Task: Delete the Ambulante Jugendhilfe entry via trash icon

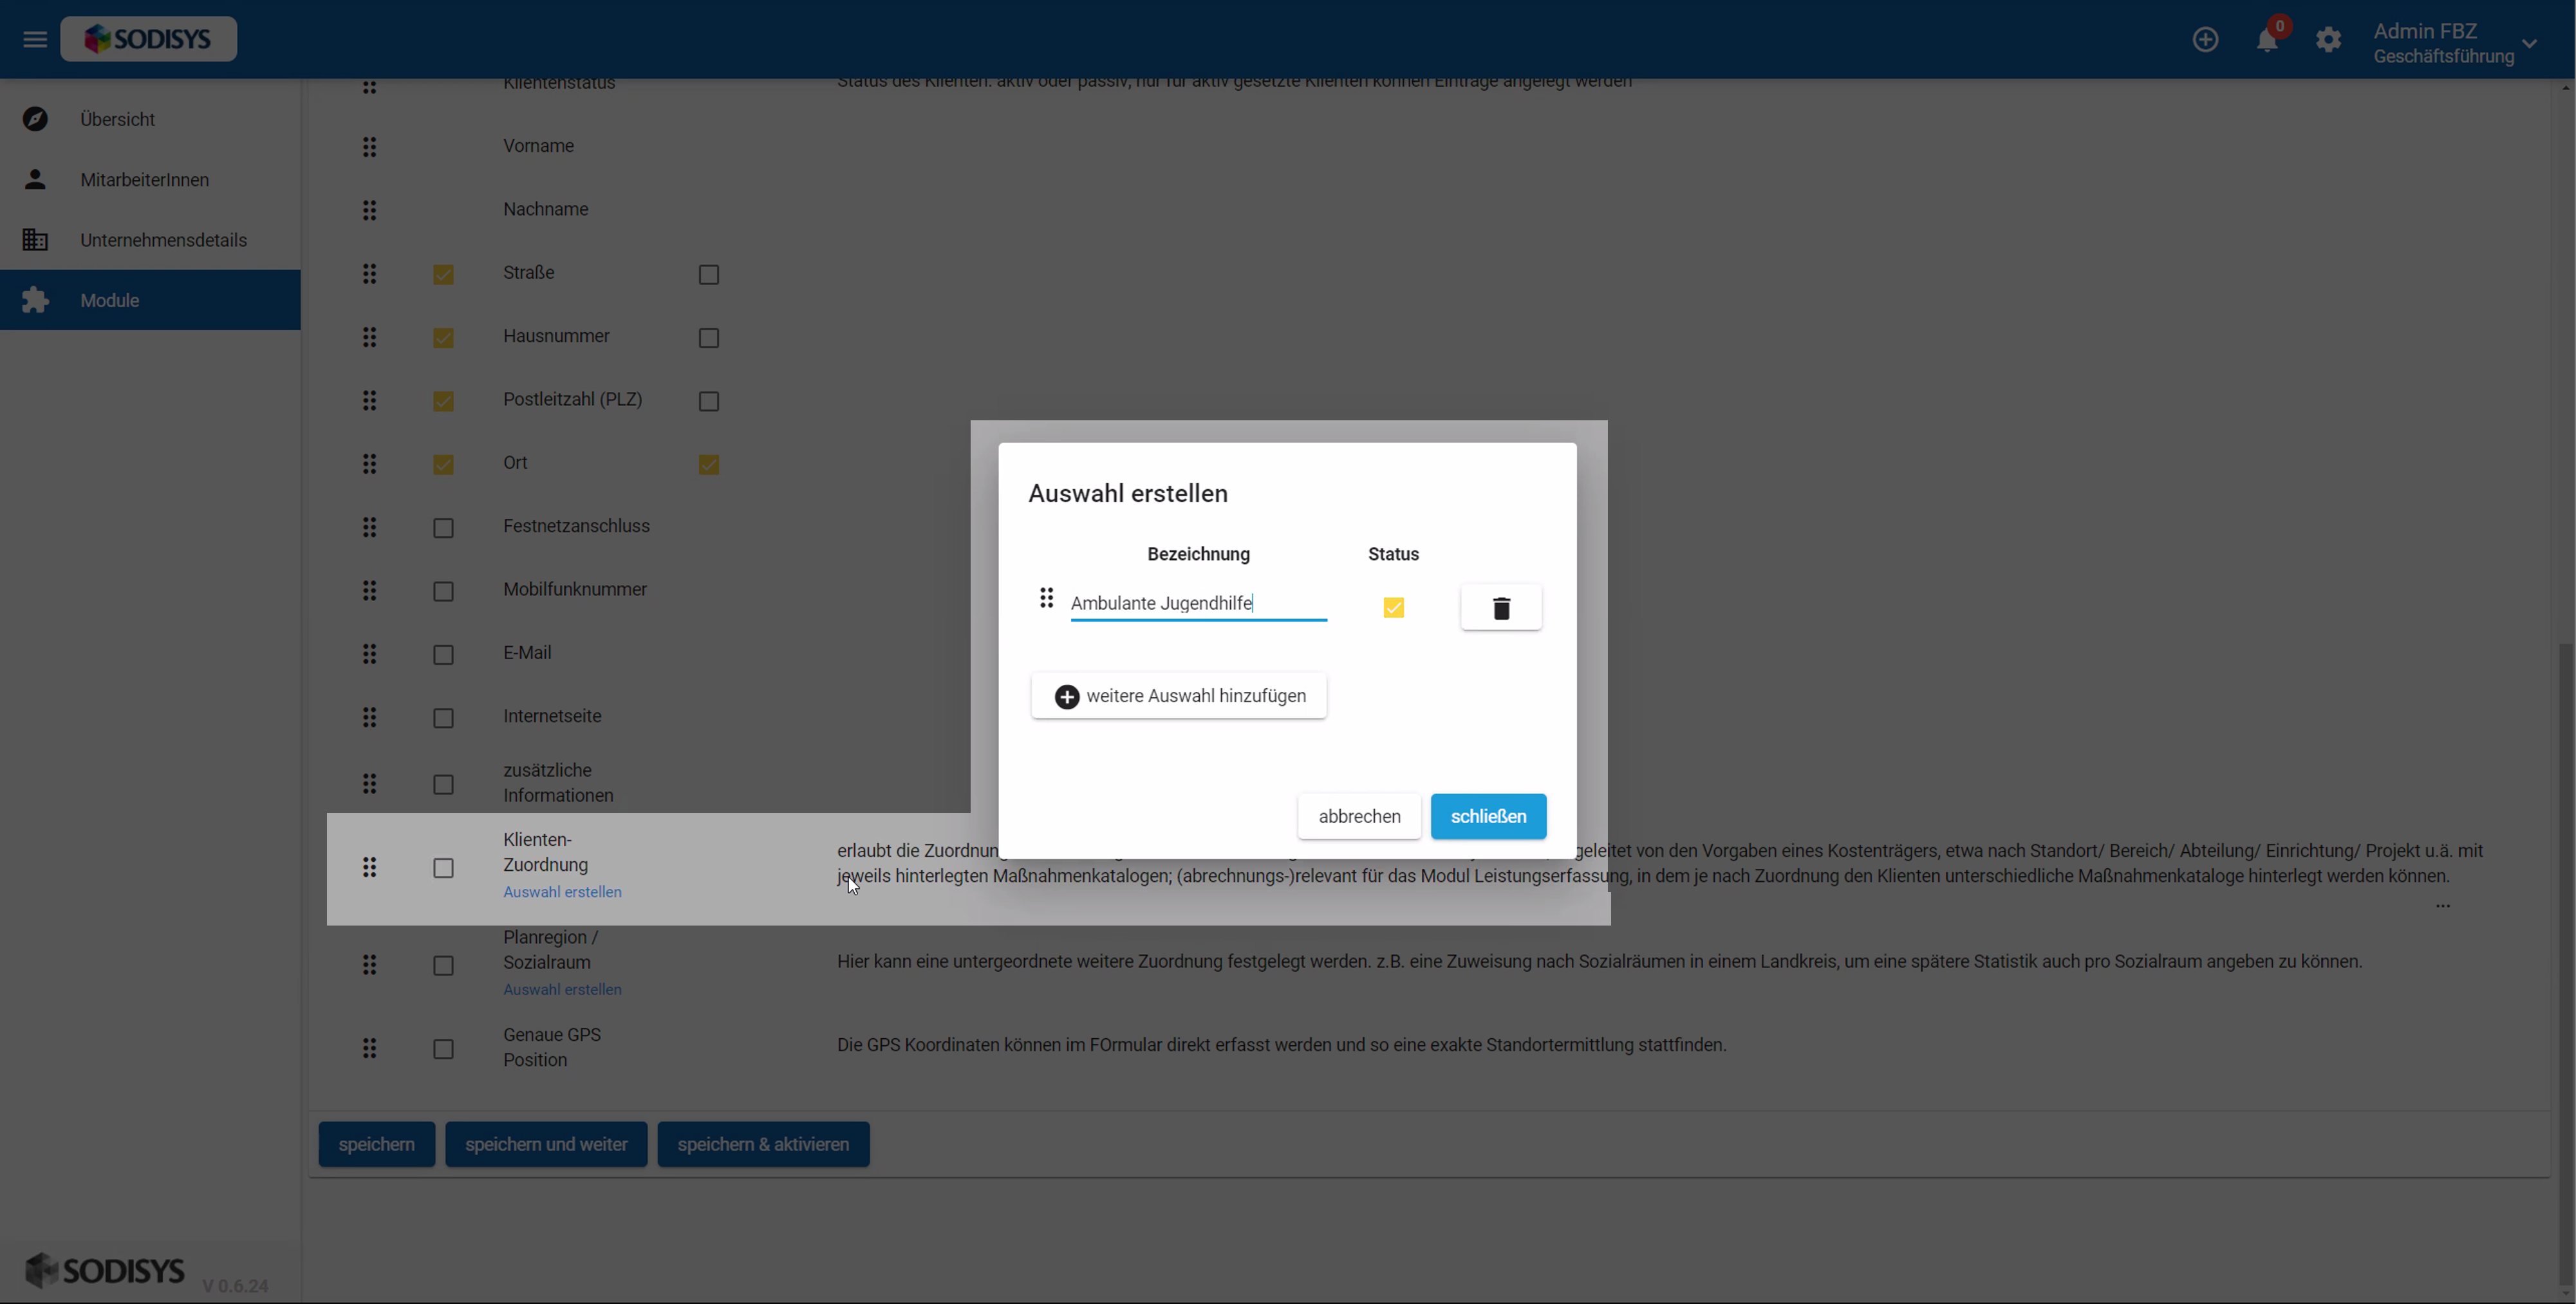Action: click(x=1501, y=607)
